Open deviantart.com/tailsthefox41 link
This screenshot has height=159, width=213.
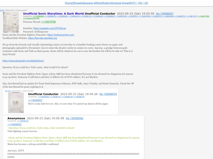[23, 61]
